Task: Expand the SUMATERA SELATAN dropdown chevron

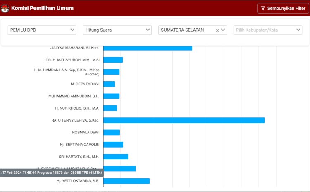Action: click(223, 30)
